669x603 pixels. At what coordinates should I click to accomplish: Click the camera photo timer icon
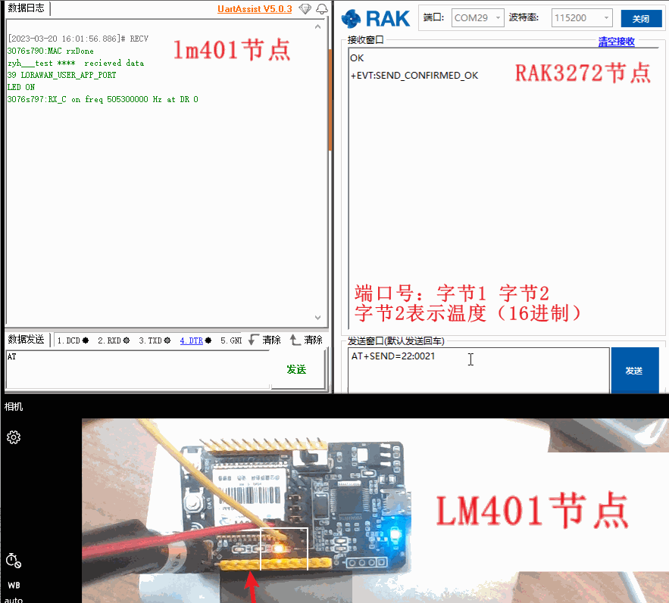(x=14, y=561)
